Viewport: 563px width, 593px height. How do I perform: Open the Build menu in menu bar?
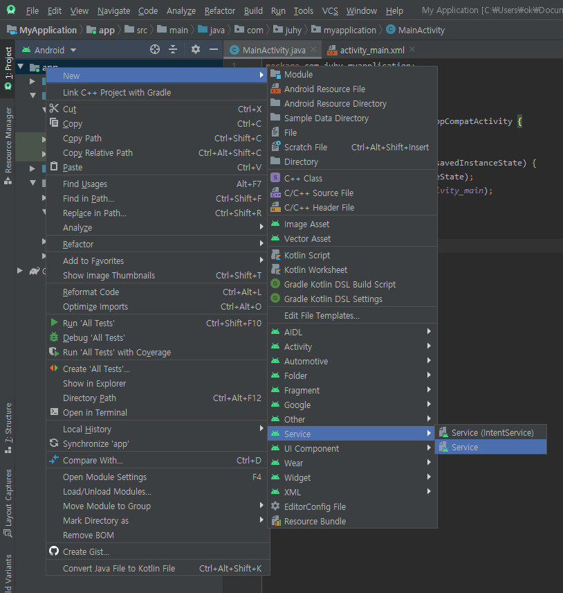[x=253, y=10]
